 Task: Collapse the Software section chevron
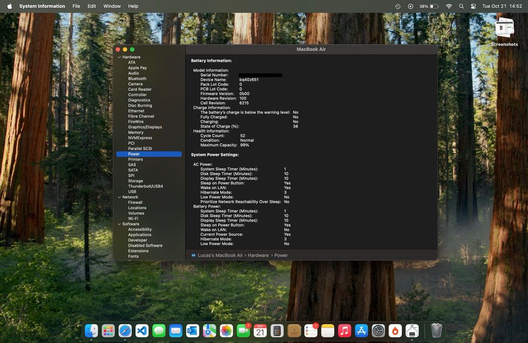[119, 224]
